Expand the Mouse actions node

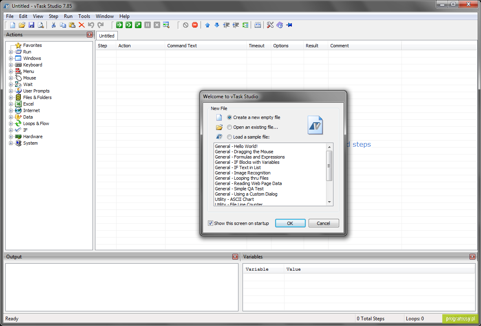point(11,78)
